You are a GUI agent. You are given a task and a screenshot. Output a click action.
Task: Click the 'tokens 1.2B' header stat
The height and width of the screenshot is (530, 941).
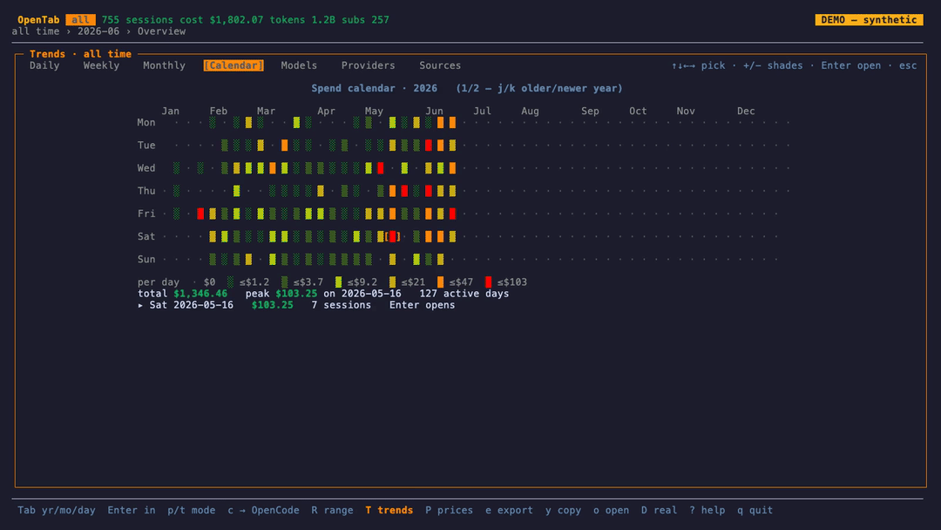click(302, 20)
